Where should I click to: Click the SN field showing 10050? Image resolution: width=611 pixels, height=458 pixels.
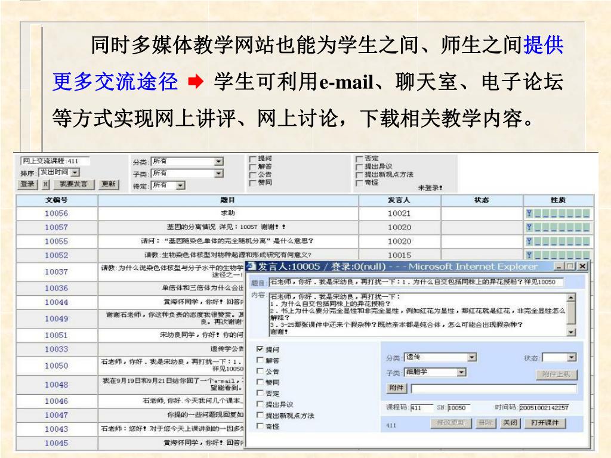click(x=459, y=408)
